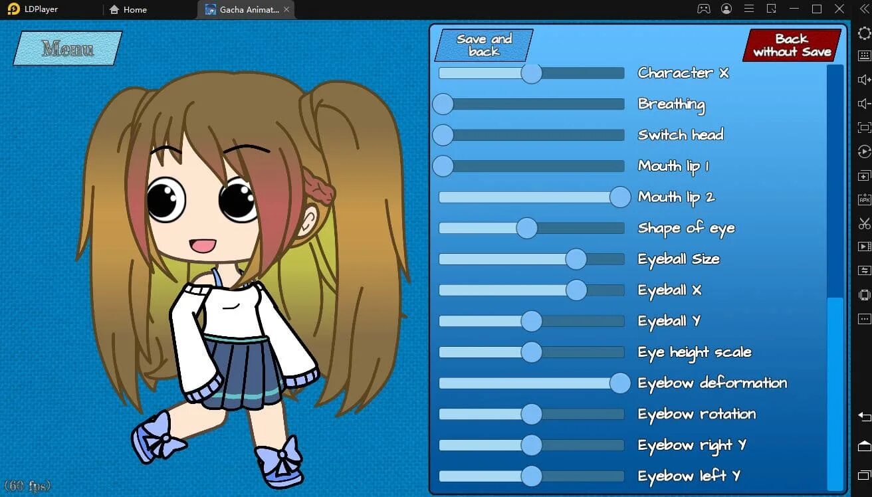Image resolution: width=872 pixels, height=497 pixels.
Task: Click the 'Character X' label
Action: 683,72
